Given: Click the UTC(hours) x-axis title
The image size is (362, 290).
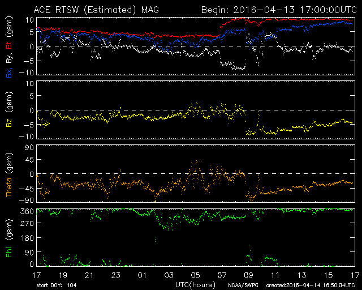Looking at the screenshot, I should point(195,283).
